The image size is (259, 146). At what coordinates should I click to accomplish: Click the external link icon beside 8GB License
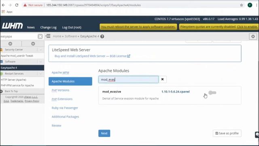coord(129,56)
